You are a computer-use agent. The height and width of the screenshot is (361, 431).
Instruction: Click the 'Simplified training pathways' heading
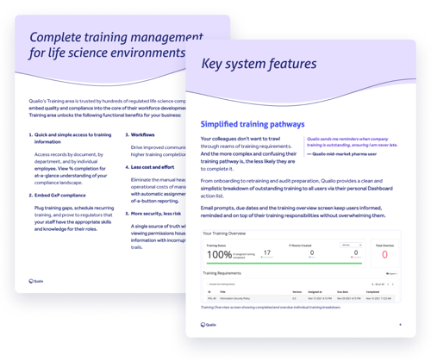[x=253, y=124]
